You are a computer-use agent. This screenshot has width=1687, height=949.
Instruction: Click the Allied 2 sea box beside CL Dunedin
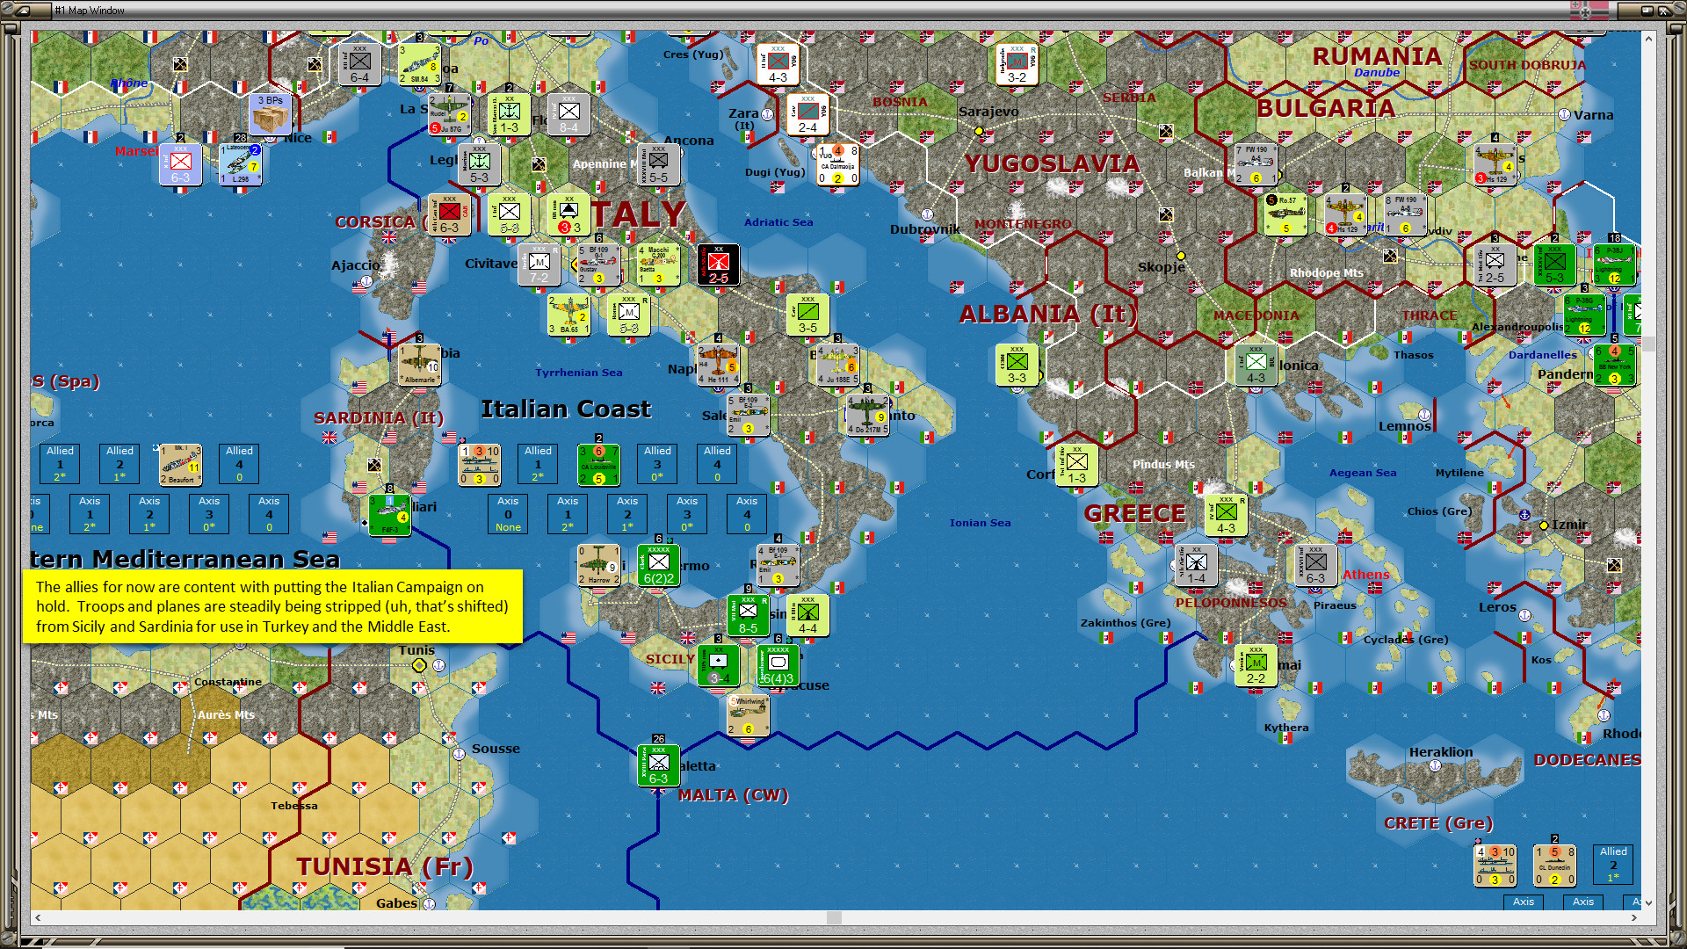pyautogui.click(x=1613, y=865)
